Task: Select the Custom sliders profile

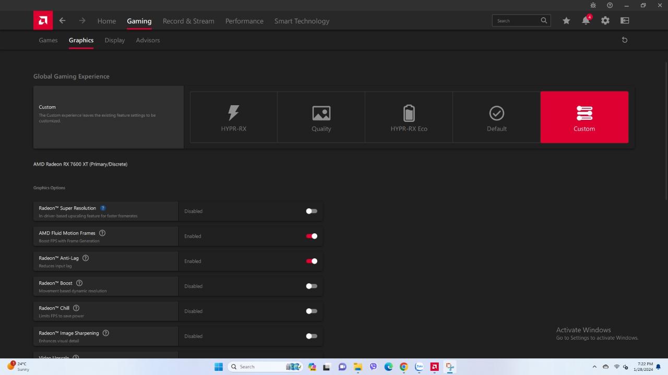Action: [584, 117]
